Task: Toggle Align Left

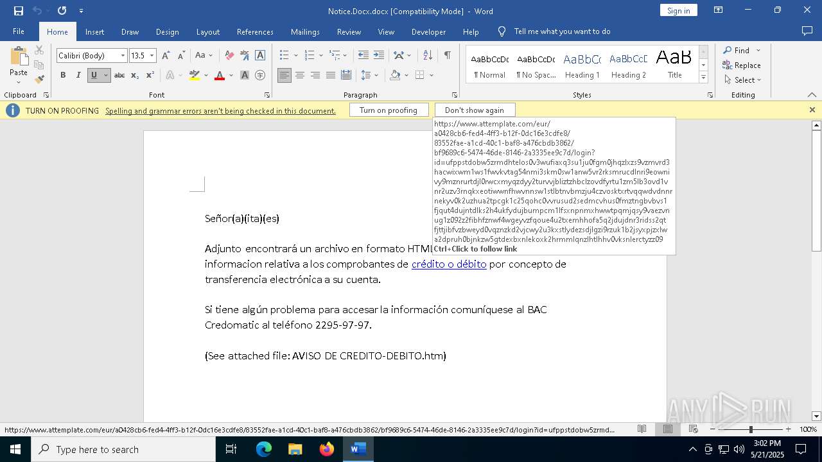Action: pyautogui.click(x=284, y=75)
